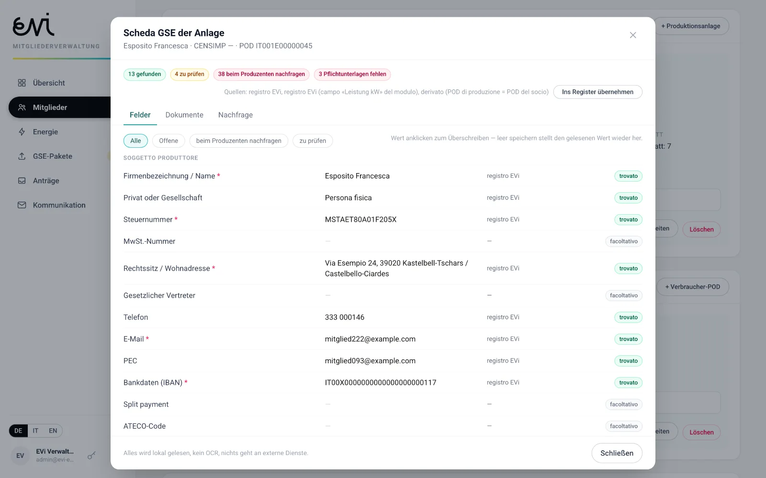This screenshot has width=766, height=478.
Task: Click the Persona fisica value
Action: pos(348,198)
